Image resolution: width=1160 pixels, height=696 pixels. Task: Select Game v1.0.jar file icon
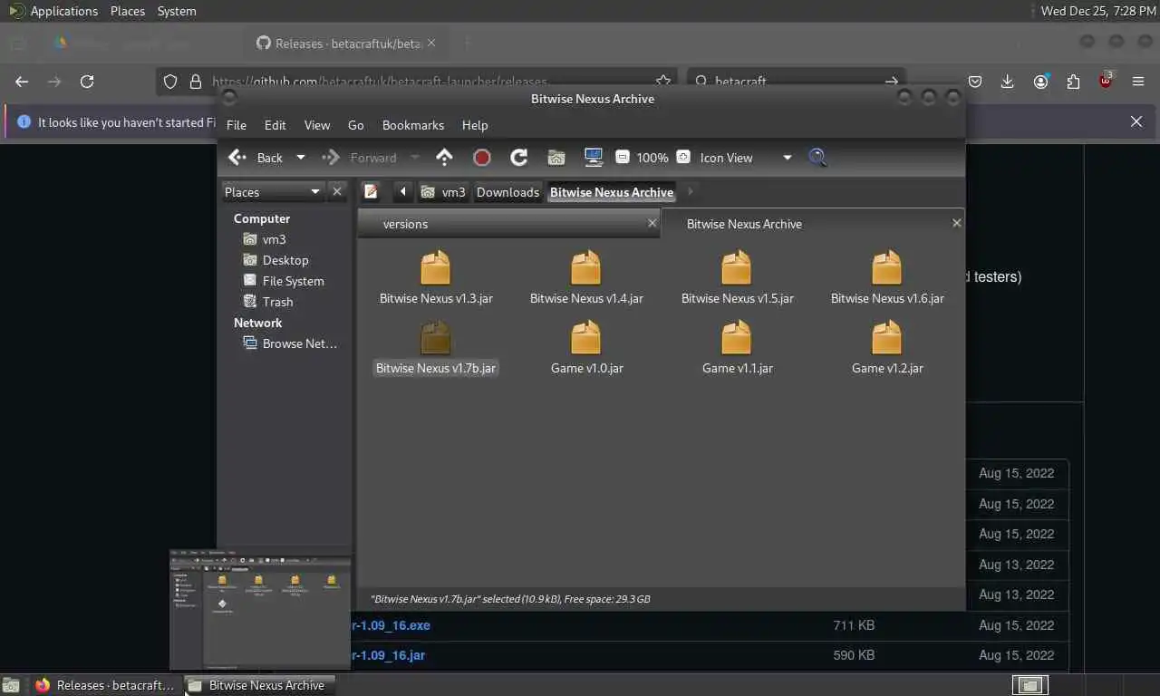point(586,337)
